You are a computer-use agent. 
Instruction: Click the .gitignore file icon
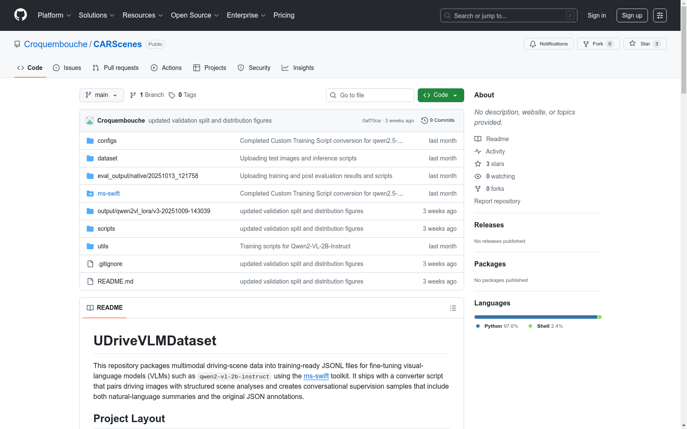[90, 264]
